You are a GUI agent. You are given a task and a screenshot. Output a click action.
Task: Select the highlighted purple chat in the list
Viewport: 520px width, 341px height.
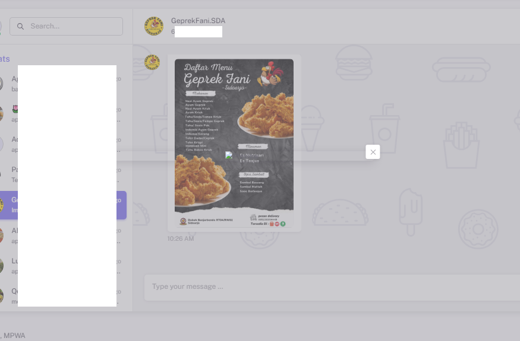(x=63, y=205)
